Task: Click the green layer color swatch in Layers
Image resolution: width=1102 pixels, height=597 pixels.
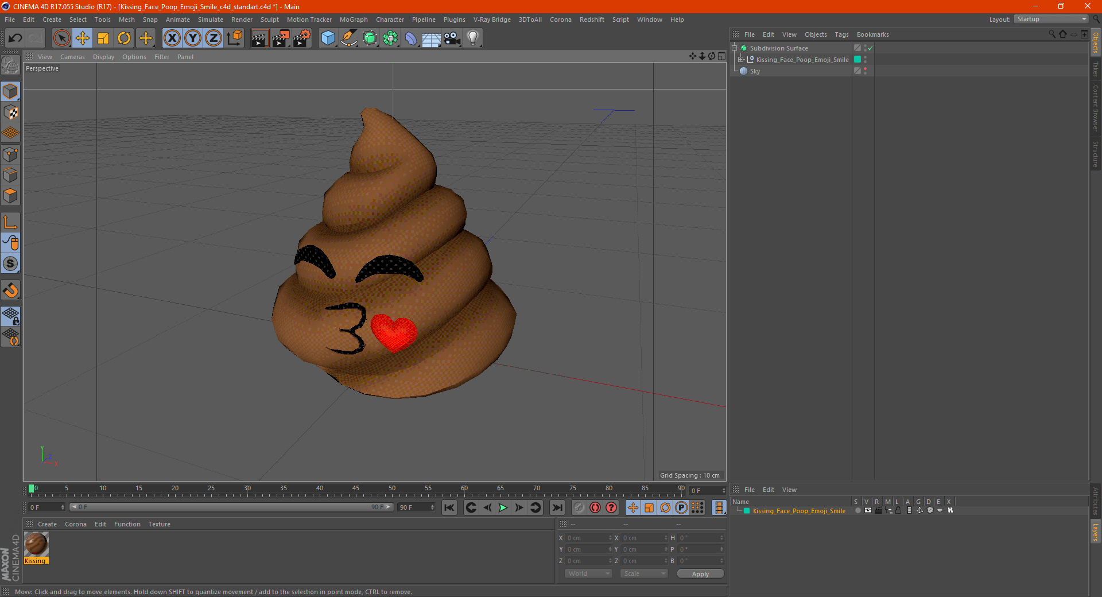Action: pos(747,511)
